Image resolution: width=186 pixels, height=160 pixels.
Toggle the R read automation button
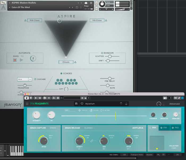click(x=36, y=98)
